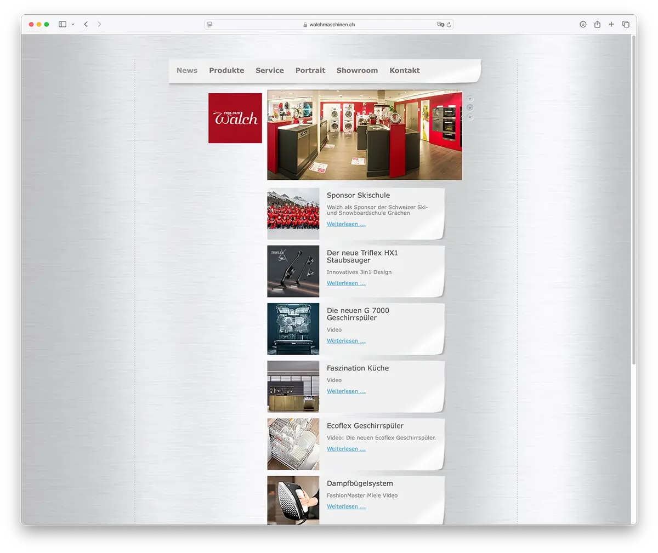Open the sidebar options dropdown arrow
Image resolution: width=658 pixels, height=553 pixels.
pyautogui.click(x=73, y=24)
